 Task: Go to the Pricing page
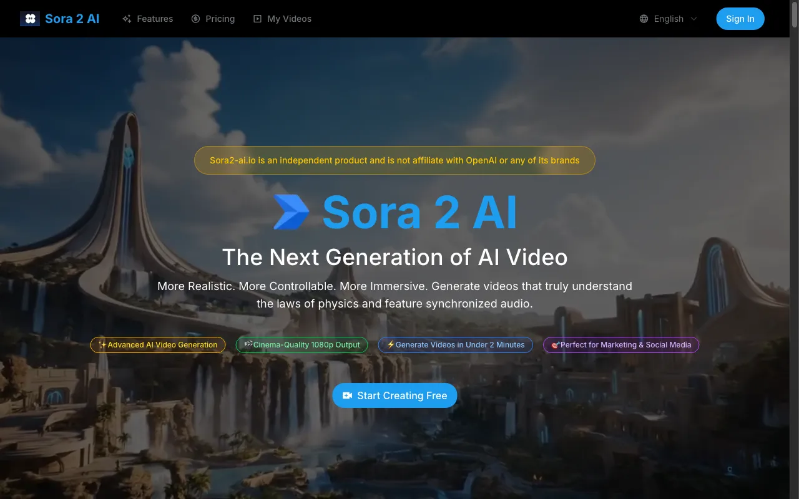click(x=213, y=19)
